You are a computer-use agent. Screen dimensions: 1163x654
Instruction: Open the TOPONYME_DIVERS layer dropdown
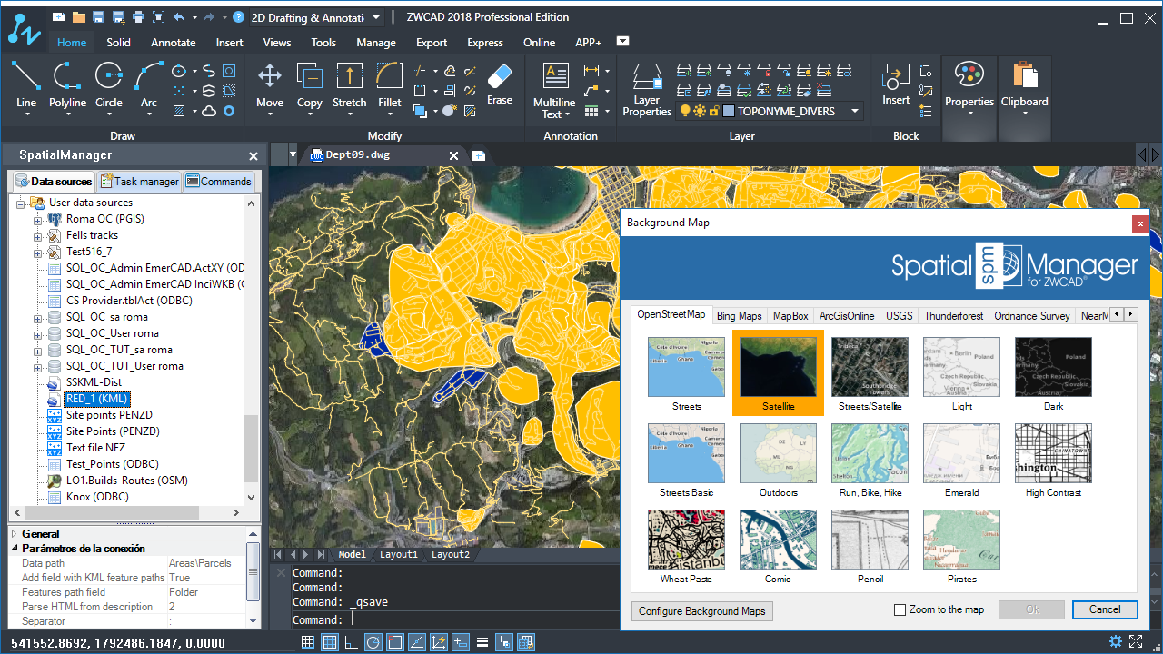[855, 111]
